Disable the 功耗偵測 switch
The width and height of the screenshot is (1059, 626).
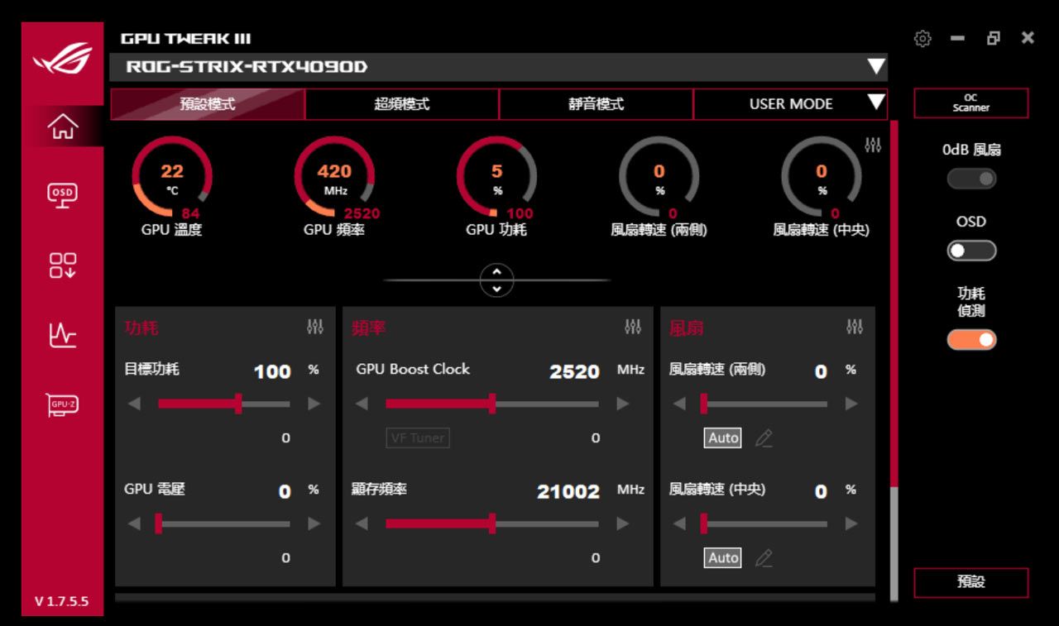click(971, 339)
